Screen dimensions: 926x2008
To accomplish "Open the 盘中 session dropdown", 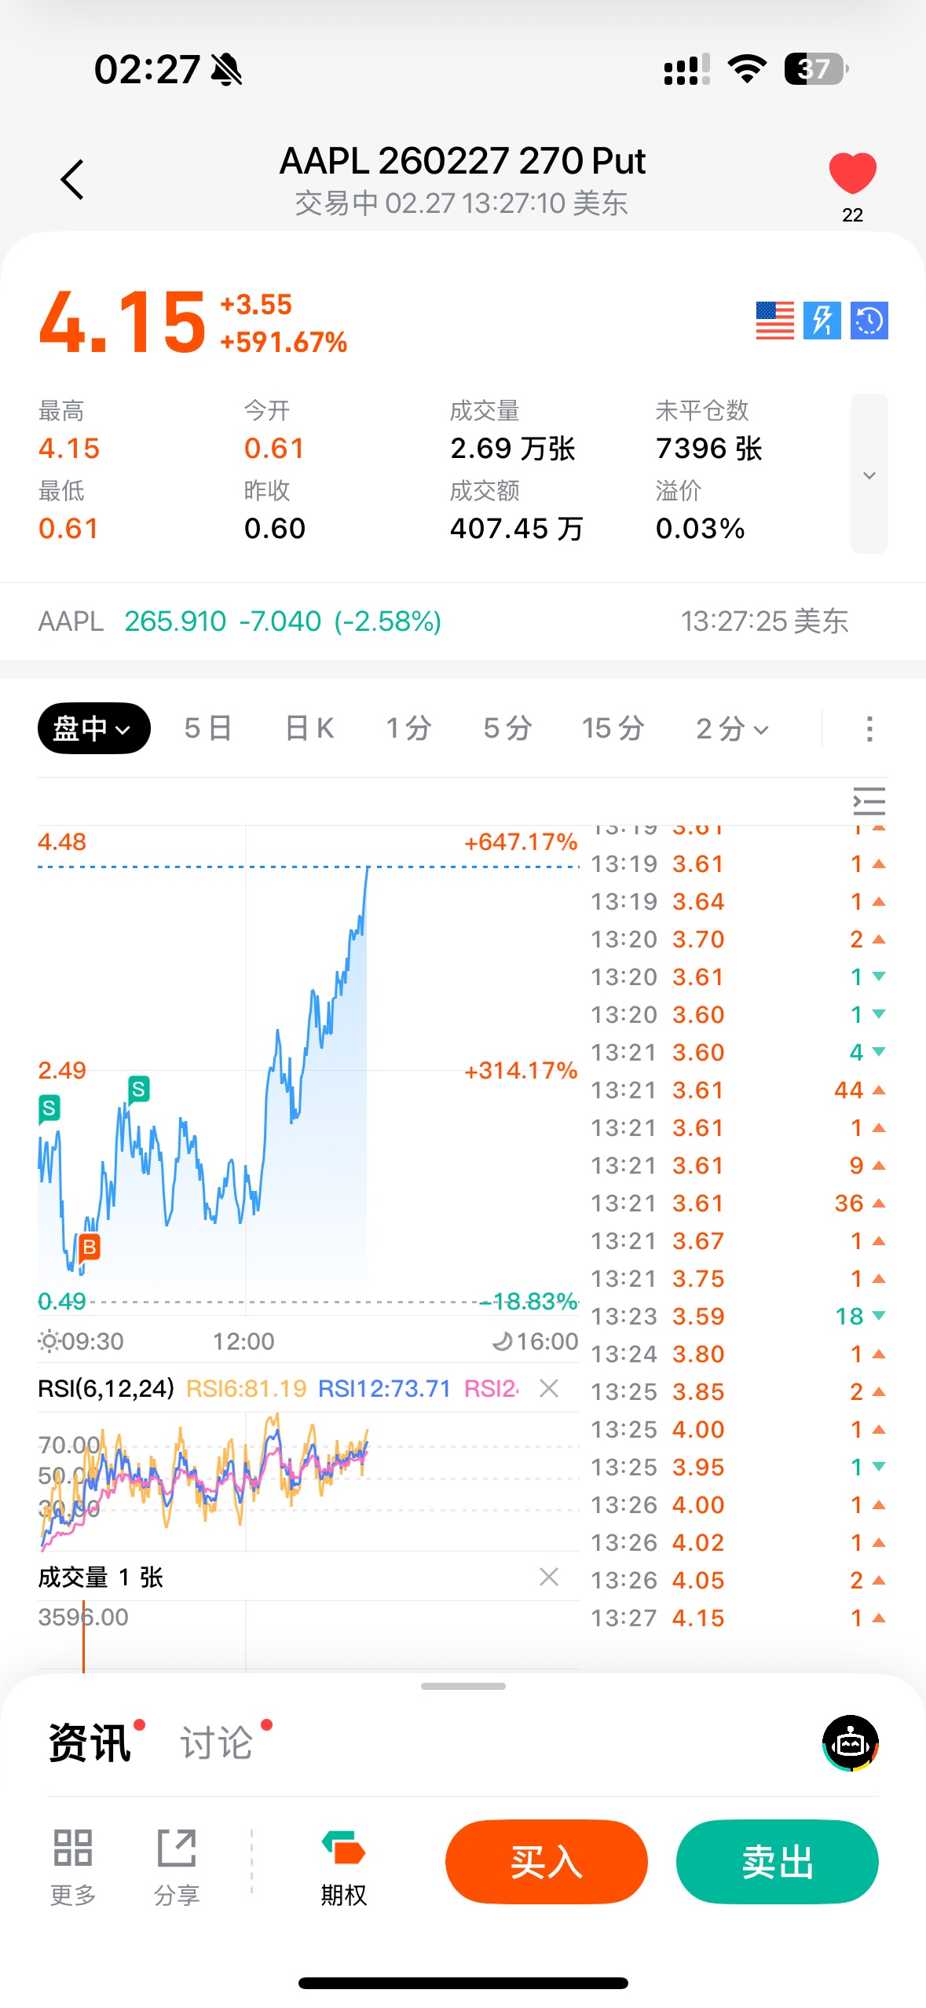I will [x=93, y=728].
